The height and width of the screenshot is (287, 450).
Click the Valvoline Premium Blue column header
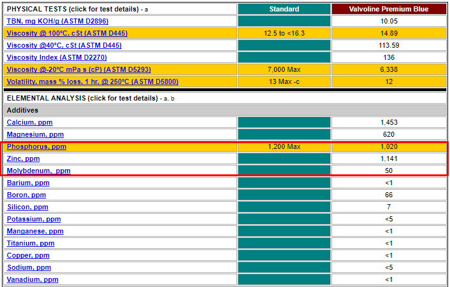pyautogui.click(x=389, y=9)
